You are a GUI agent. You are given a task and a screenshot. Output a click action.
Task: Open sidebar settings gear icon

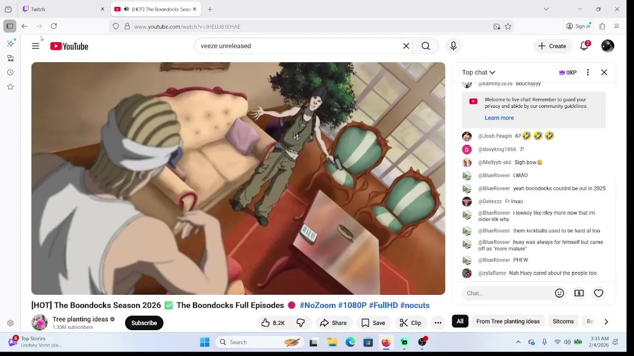coord(10,323)
